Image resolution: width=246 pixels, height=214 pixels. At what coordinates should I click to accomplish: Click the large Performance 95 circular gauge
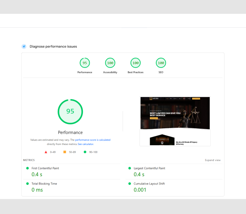[70, 111]
